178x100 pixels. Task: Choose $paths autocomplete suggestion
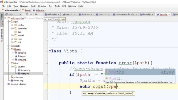(140, 72)
